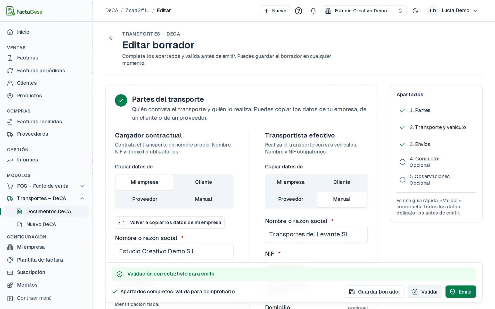Go back using the arrow beside Editar borrador
Screen dimensions: 495x309
pos(111,38)
